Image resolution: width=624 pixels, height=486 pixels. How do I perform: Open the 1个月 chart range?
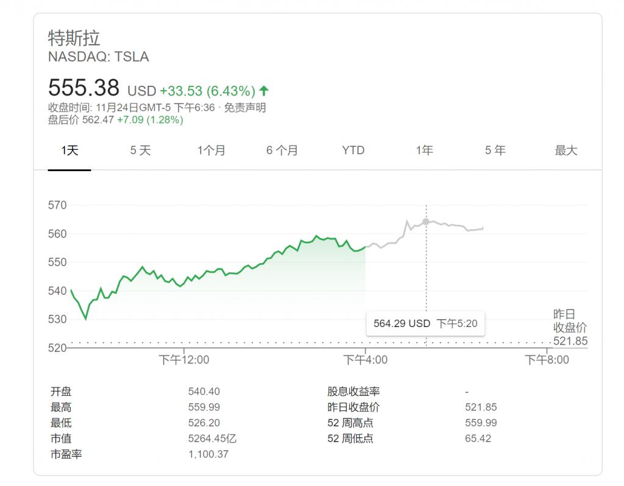coord(211,150)
